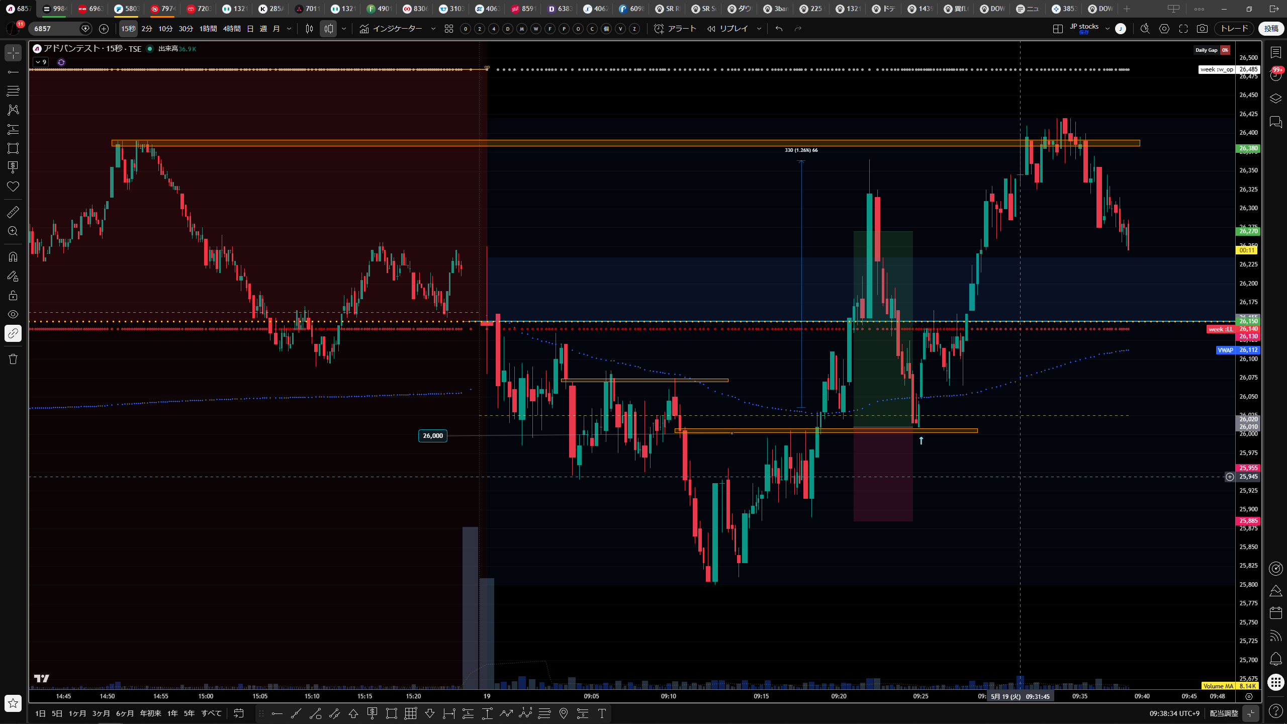Open the watchlist panel icon

click(x=1275, y=52)
